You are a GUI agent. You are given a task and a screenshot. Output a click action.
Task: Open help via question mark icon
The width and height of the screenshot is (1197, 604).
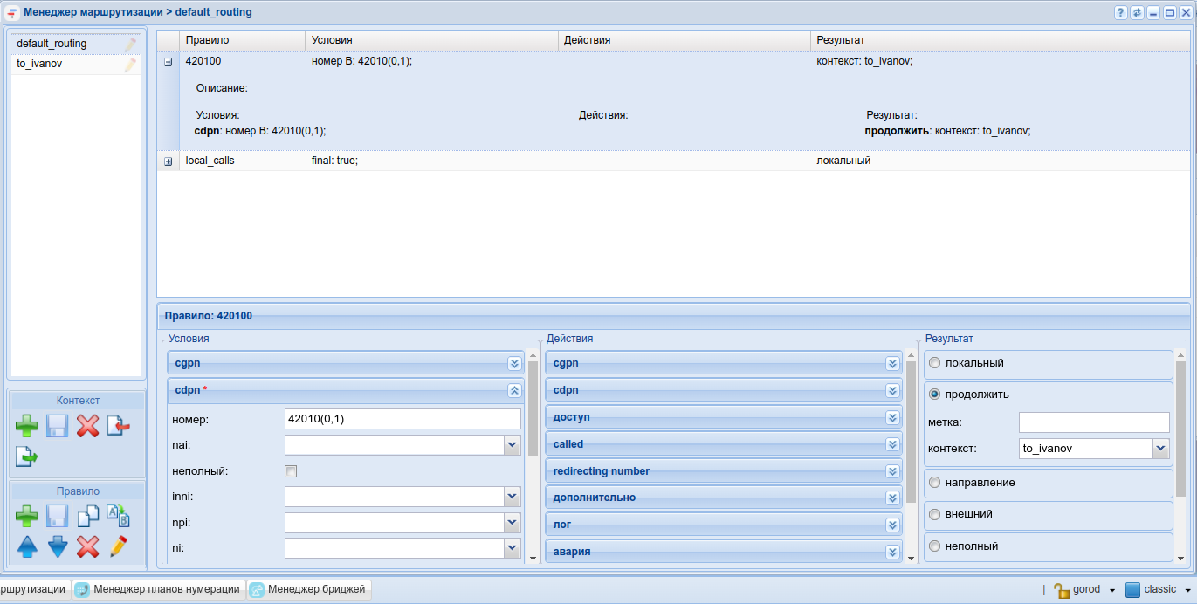coord(1121,13)
